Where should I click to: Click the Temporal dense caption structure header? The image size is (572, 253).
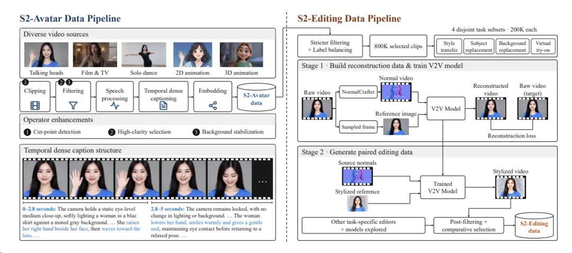pyautogui.click(x=73, y=150)
